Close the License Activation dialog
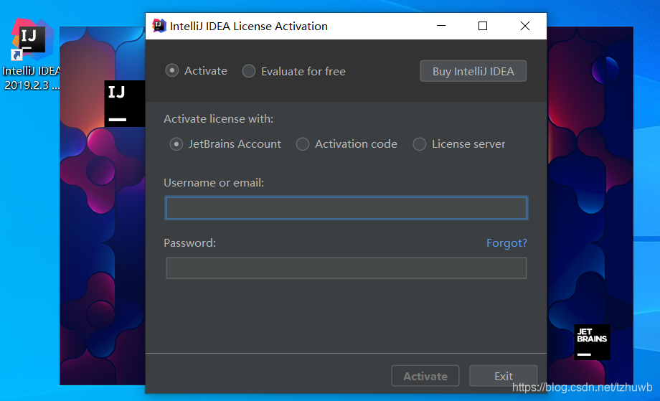660x401 pixels. [x=525, y=26]
